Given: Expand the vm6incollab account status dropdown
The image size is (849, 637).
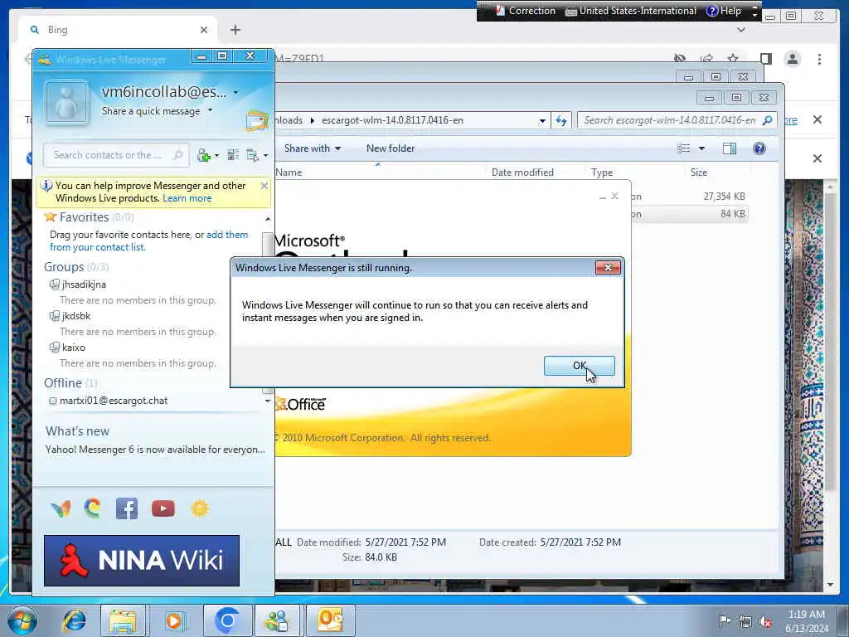Looking at the screenshot, I should (235, 93).
